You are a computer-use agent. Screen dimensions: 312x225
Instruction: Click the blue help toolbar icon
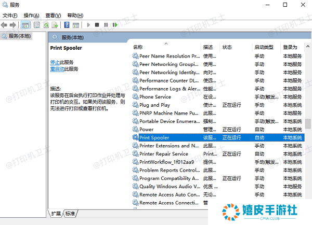67,25
